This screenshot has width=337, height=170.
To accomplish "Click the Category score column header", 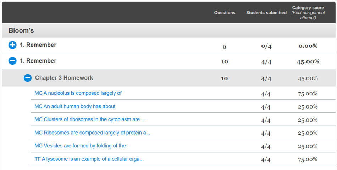I will click(308, 13).
